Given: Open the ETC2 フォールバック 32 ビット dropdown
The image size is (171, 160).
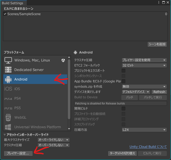Looking at the screenshot, I should click(144, 65).
